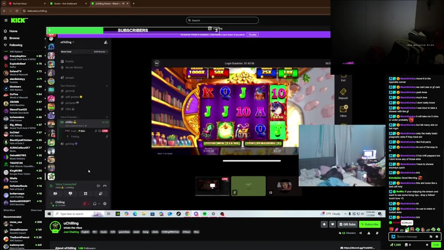The width and height of the screenshot is (444, 250).
Task: Add a text channel with plus icon
Action: coord(106,86)
